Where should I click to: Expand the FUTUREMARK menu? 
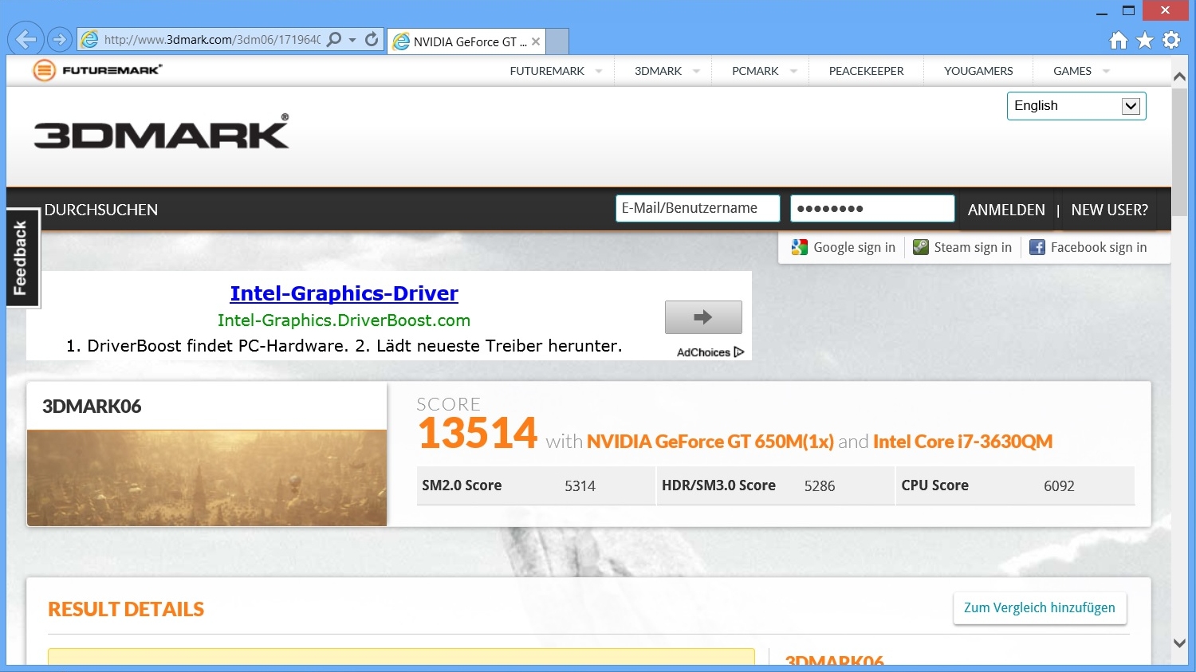(556, 71)
